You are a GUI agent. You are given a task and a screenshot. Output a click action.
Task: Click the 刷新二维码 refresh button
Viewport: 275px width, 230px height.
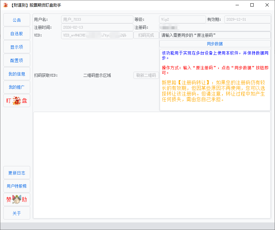click(x=146, y=75)
